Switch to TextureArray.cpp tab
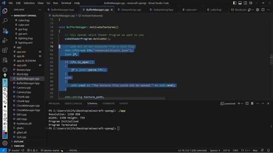Screen dimensions: 273x153 click(131, 10)
